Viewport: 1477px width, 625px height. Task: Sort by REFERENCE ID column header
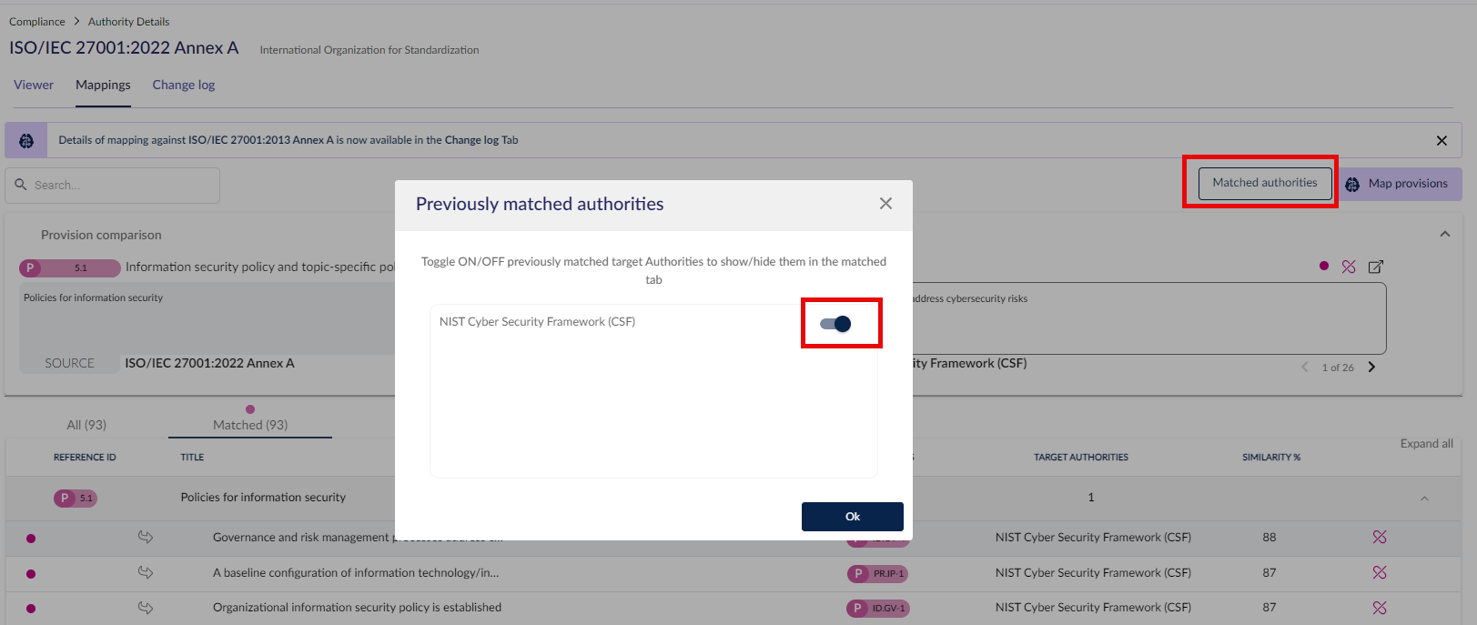(x=85, y=458)
